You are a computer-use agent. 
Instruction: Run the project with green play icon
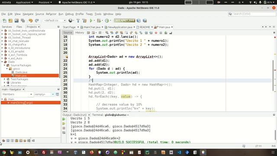91,20
